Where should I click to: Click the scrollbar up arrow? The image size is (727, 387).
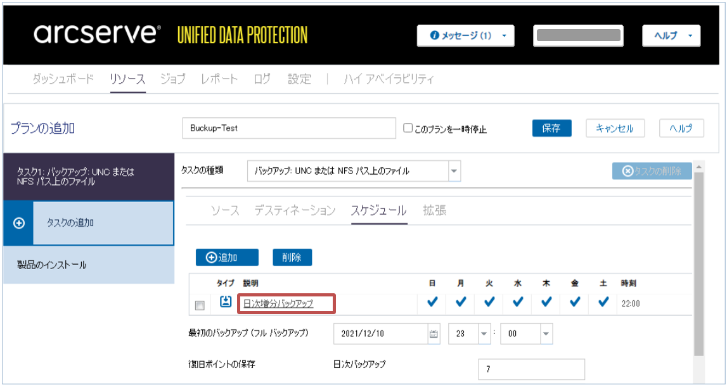698,166
